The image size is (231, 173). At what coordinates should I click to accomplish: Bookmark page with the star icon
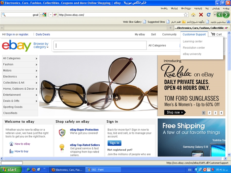click(185, 15)
